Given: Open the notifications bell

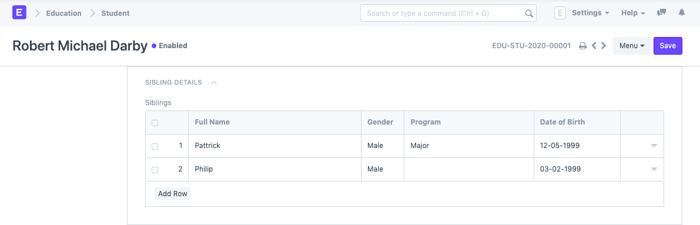Looking at the screenshot, I should click(x=682, y=13).
